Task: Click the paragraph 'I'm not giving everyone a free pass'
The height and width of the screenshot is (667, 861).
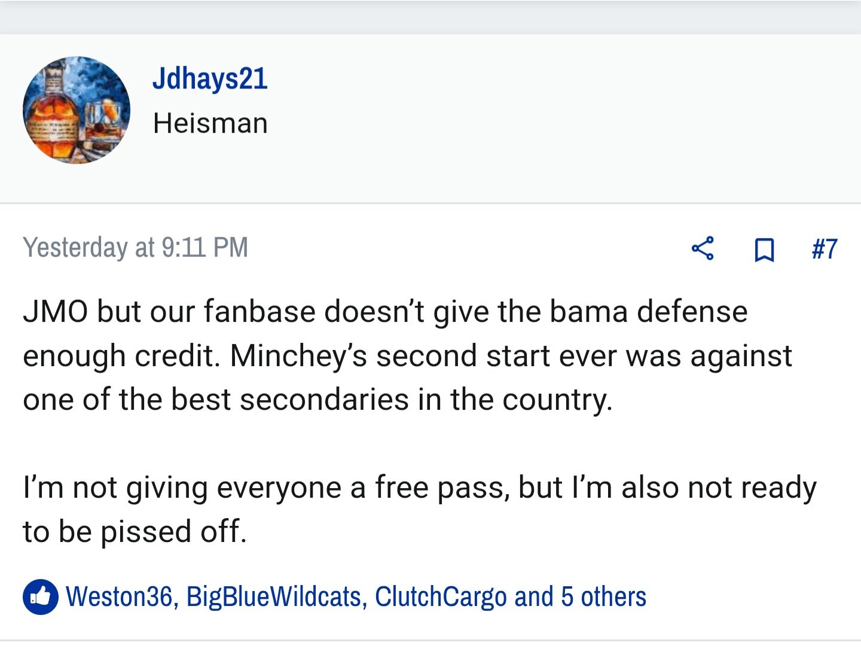Action: pos(420,510)
